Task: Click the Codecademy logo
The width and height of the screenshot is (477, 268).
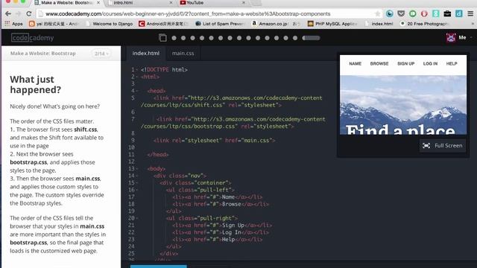Action: click(32, 38)
